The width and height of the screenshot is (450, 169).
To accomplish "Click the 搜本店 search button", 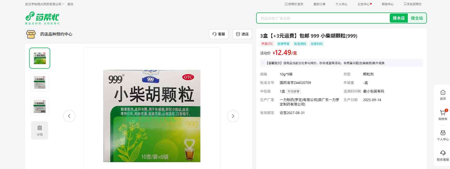I will click(399, 18).
